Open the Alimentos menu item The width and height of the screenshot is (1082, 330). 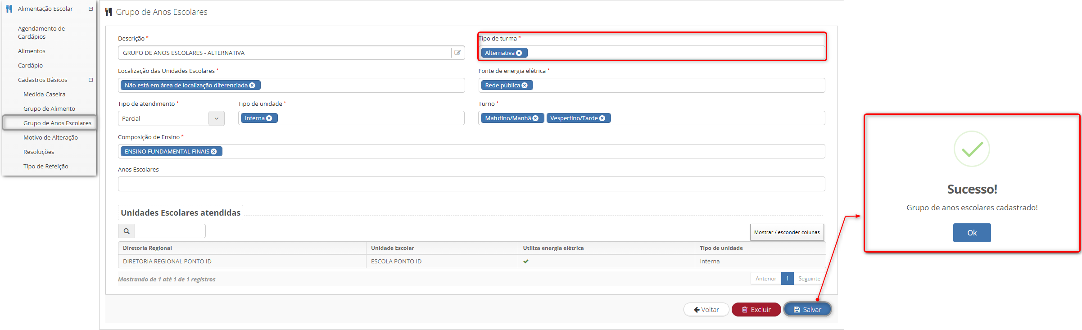pyautogui.click(x=32, y=51)
